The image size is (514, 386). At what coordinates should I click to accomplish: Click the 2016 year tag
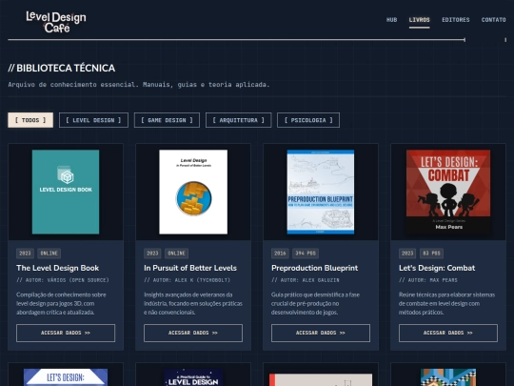280,254
